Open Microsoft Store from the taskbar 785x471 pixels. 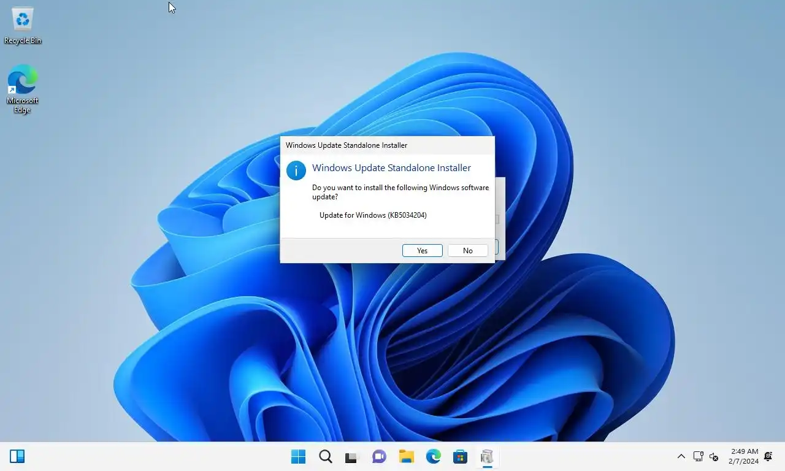tap(460, 456)
